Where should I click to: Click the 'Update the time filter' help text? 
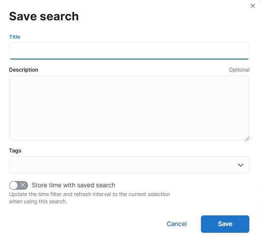tap(90, 194)
